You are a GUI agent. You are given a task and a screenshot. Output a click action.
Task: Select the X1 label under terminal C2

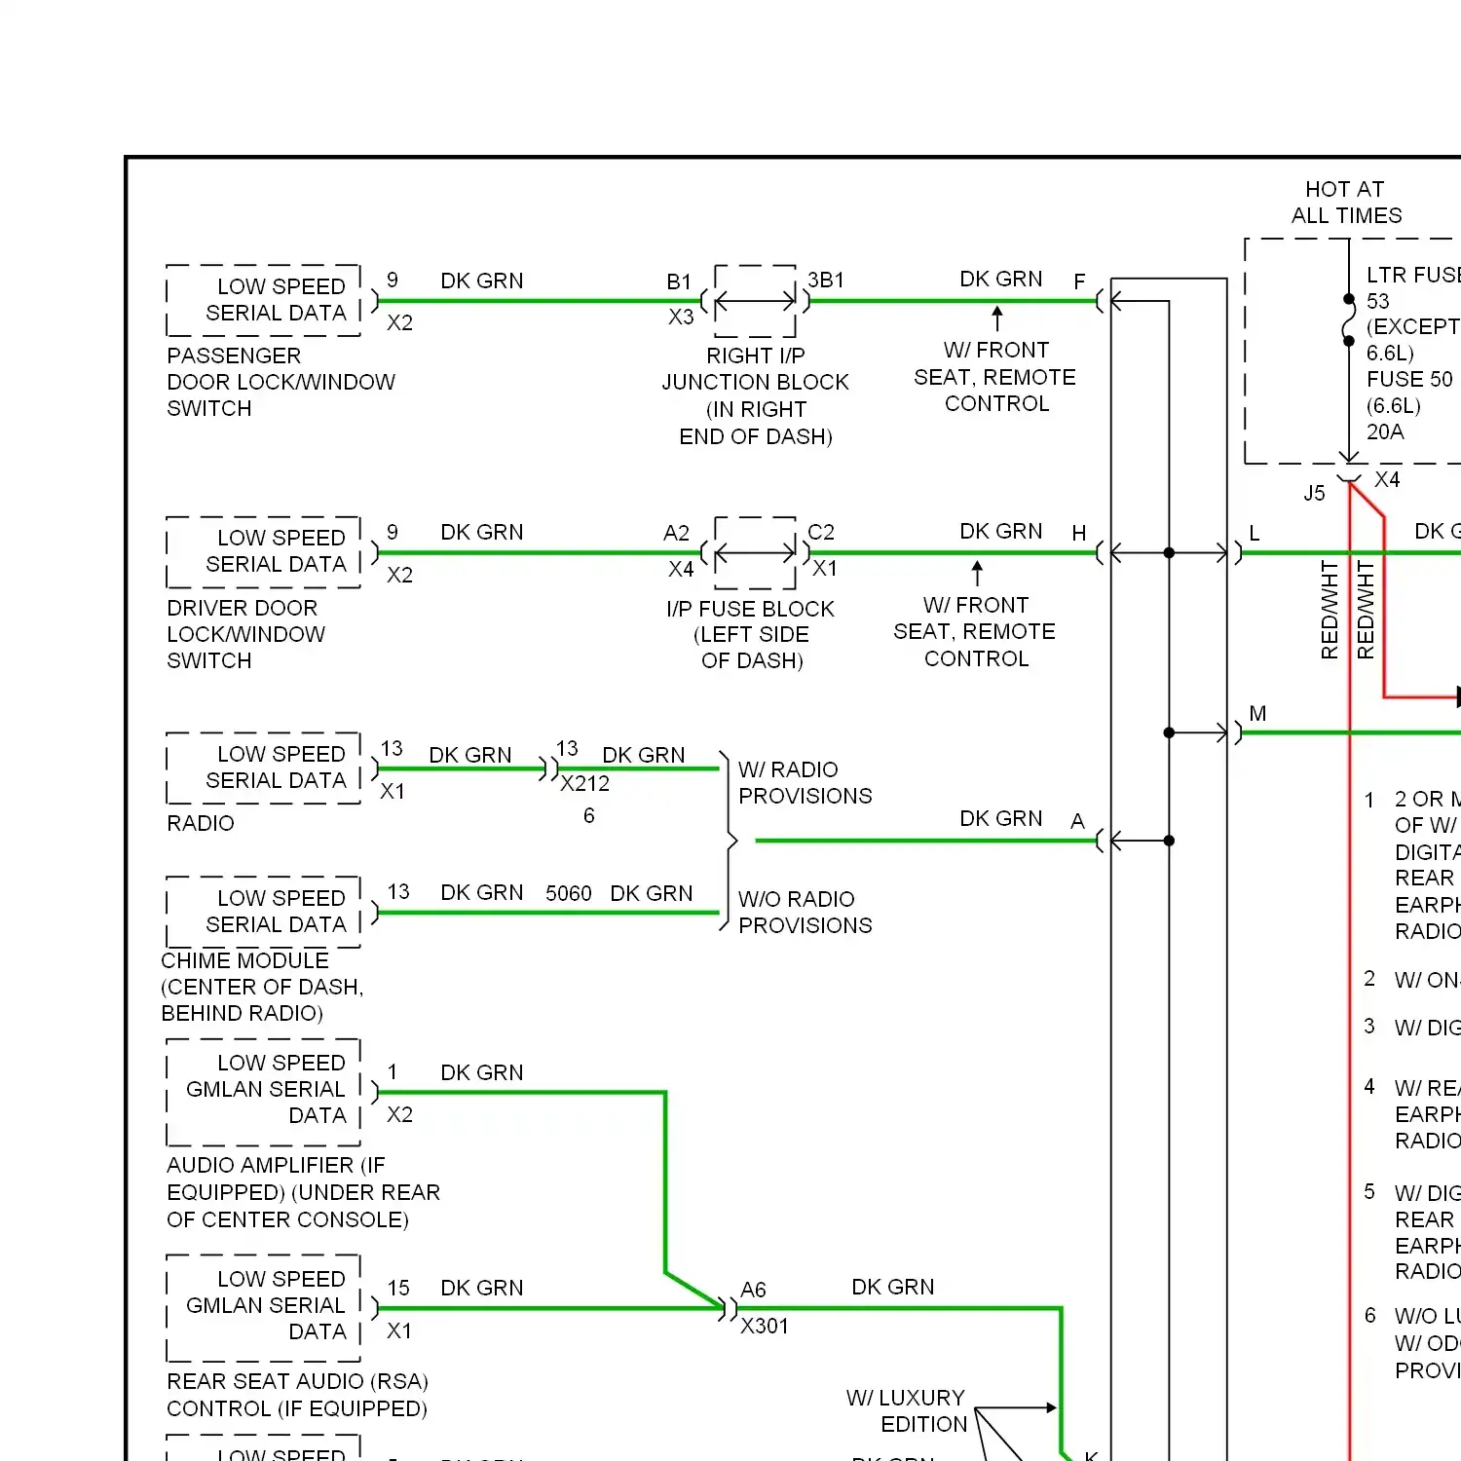click(x=825, y=569)
